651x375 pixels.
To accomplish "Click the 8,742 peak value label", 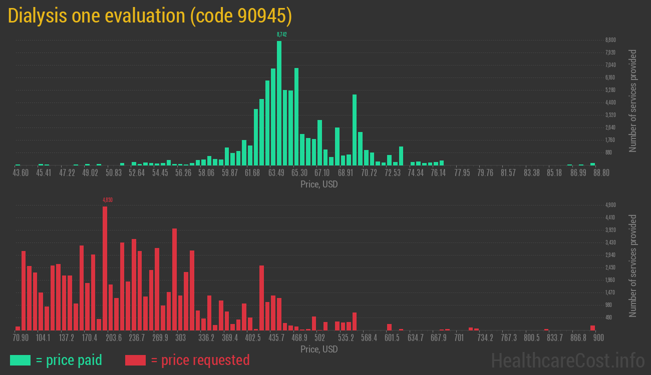I will pos(281,34).
